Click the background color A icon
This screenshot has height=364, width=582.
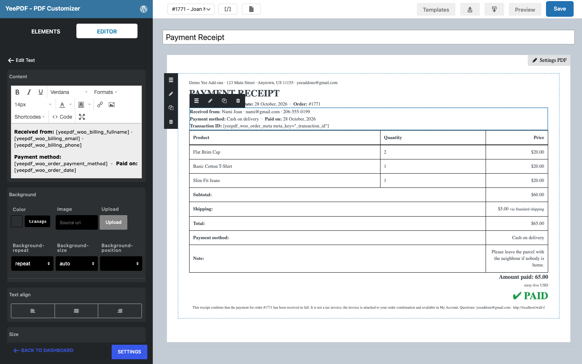pos(81,104)
